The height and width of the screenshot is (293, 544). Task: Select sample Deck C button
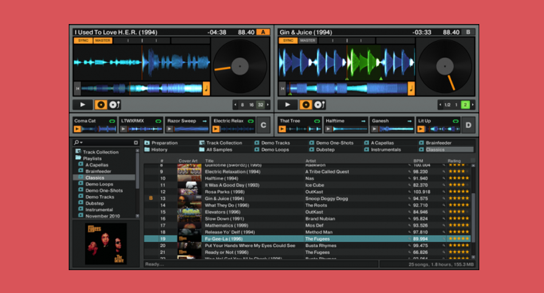coord(263,125)
